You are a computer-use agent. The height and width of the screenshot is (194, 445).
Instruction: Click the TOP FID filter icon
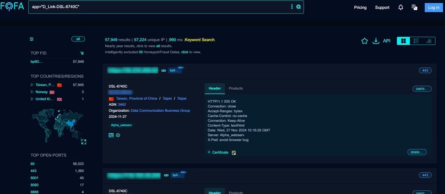click(x=82, y=53)
